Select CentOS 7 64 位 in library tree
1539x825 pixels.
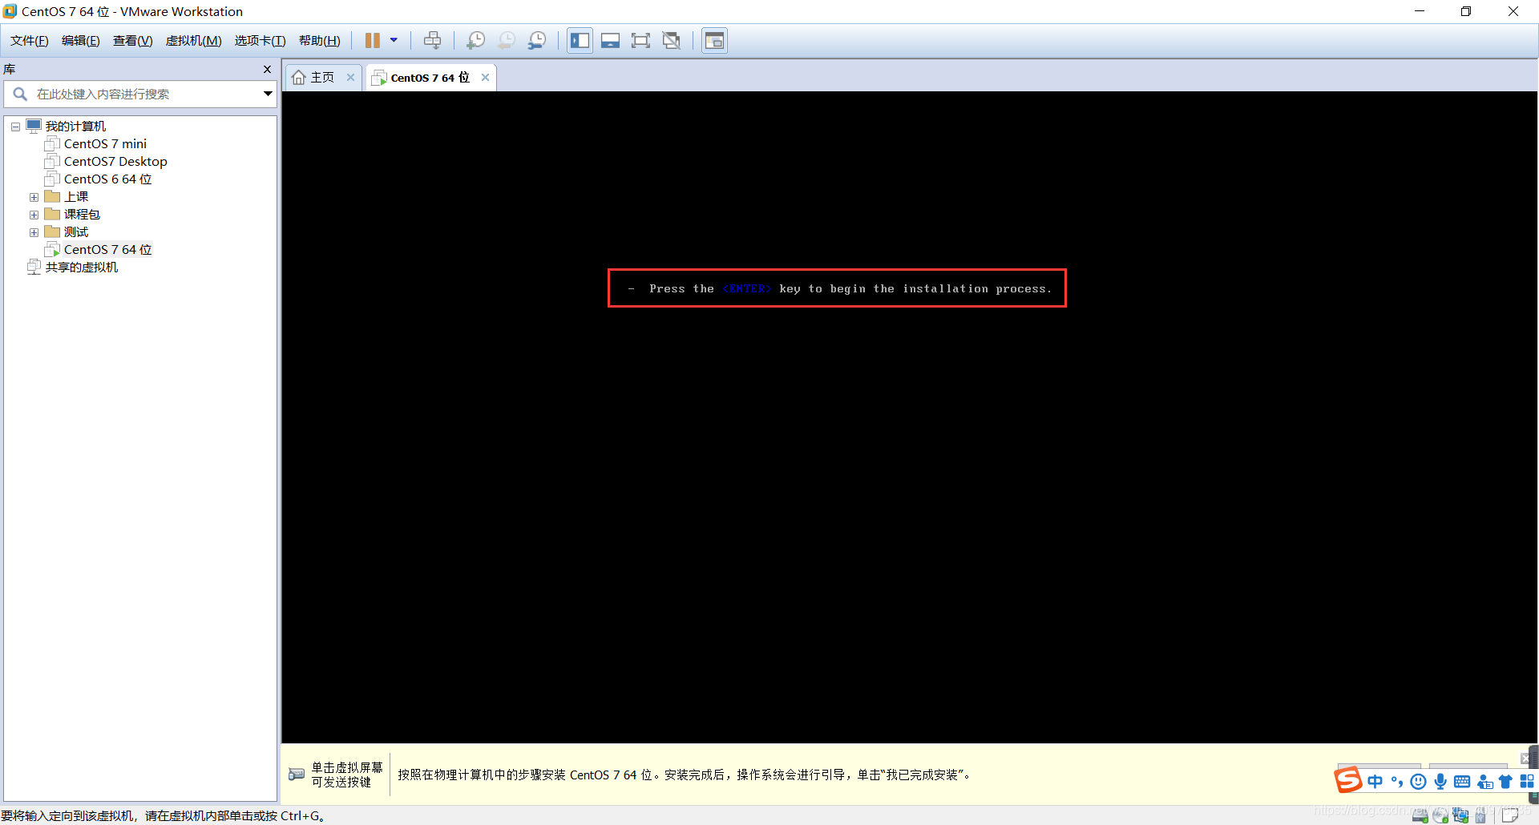(107, 250)
